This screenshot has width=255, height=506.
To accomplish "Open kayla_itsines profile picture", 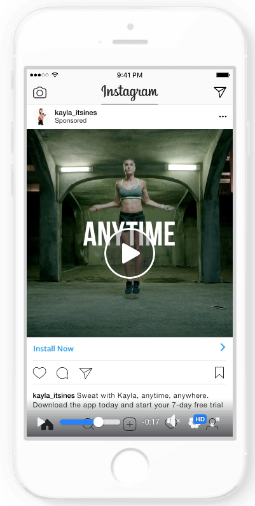I will pos(41,116).
